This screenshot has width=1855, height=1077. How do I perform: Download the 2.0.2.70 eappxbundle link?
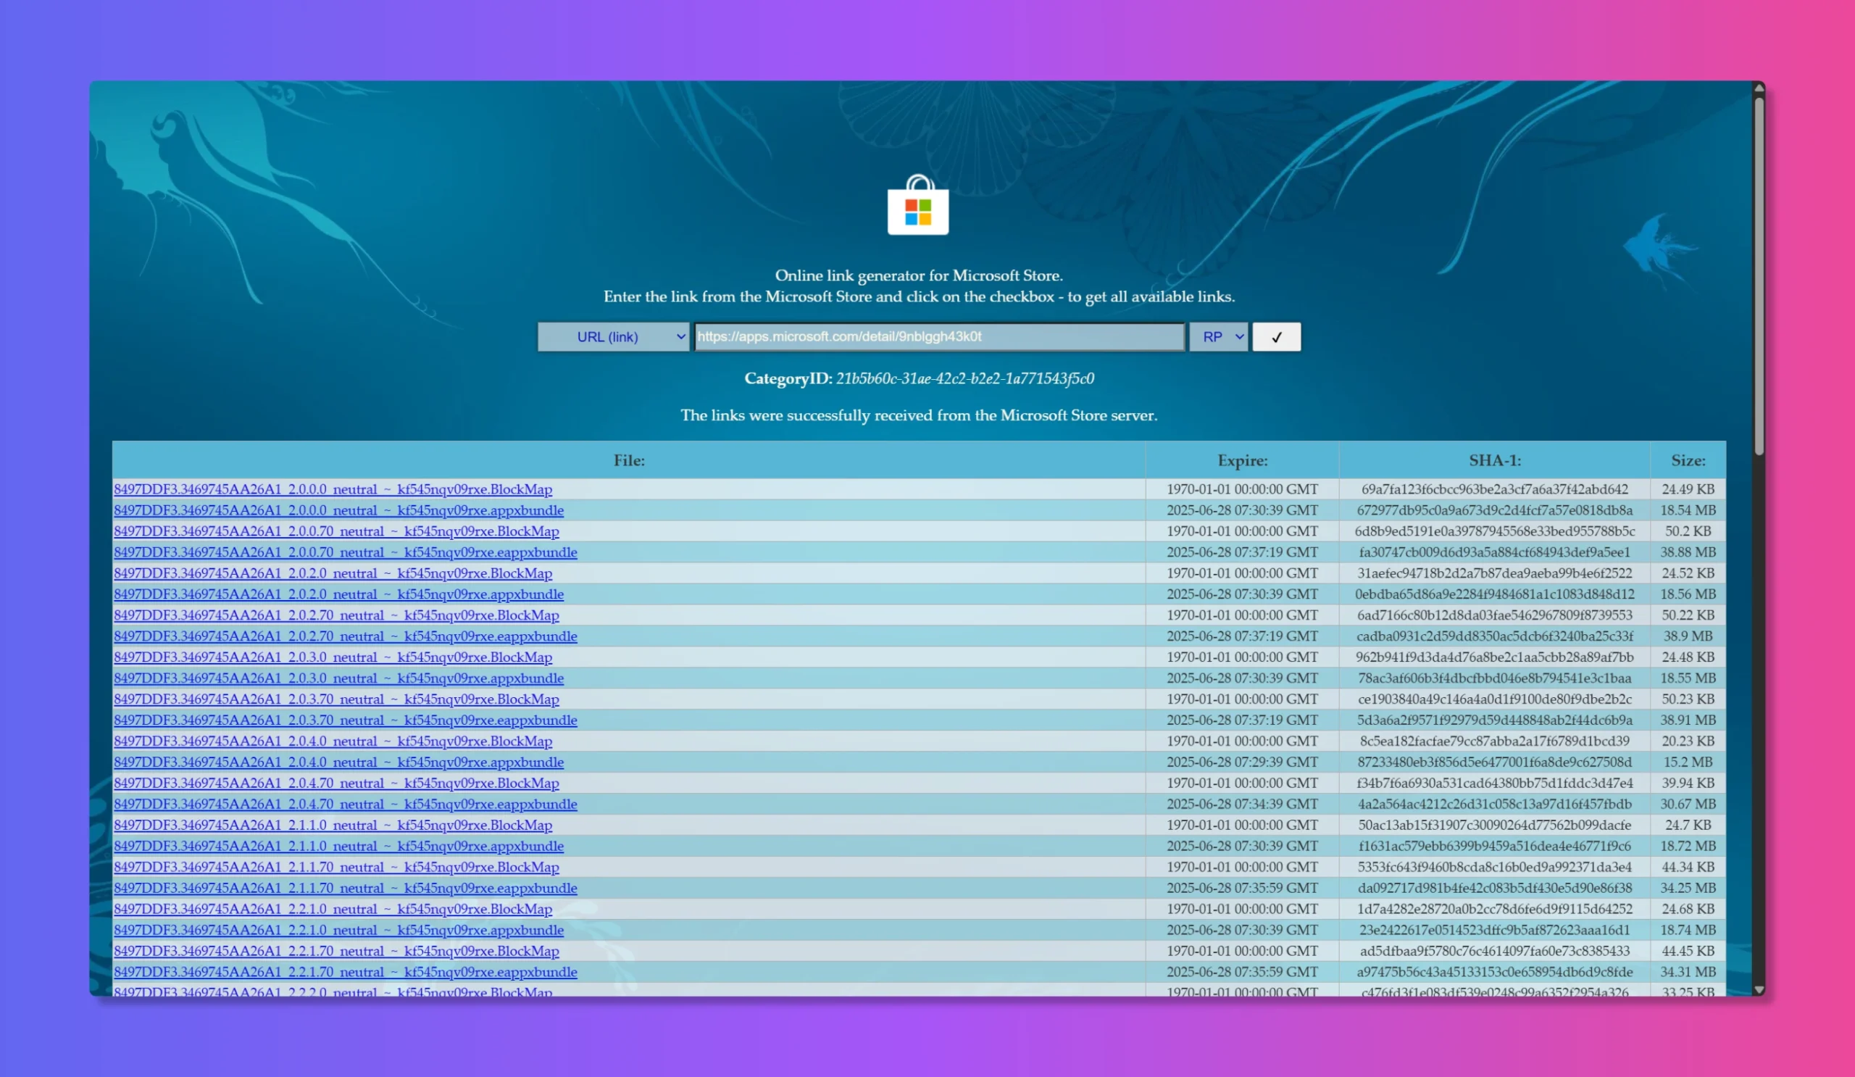345,636
